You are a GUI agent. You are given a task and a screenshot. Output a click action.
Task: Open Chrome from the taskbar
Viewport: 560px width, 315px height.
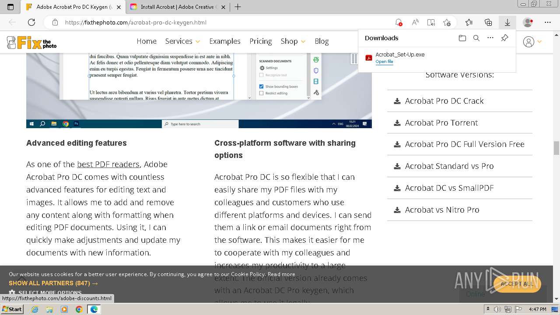point(79,309)
